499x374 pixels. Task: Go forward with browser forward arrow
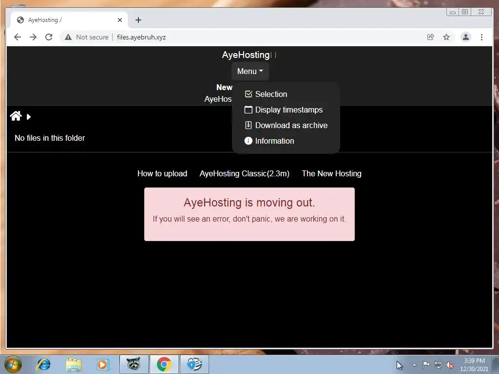tap(33, 37)
